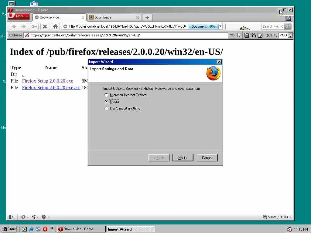The image size is (311, 233).
Task: Click the 11:18 PM clock
Action: [301, 229]
